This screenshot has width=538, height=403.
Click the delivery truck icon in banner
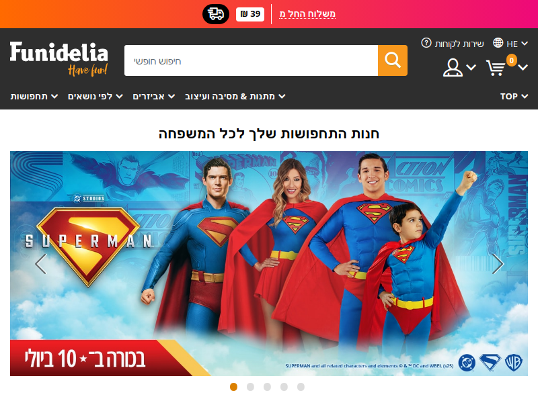coord(216,14)
